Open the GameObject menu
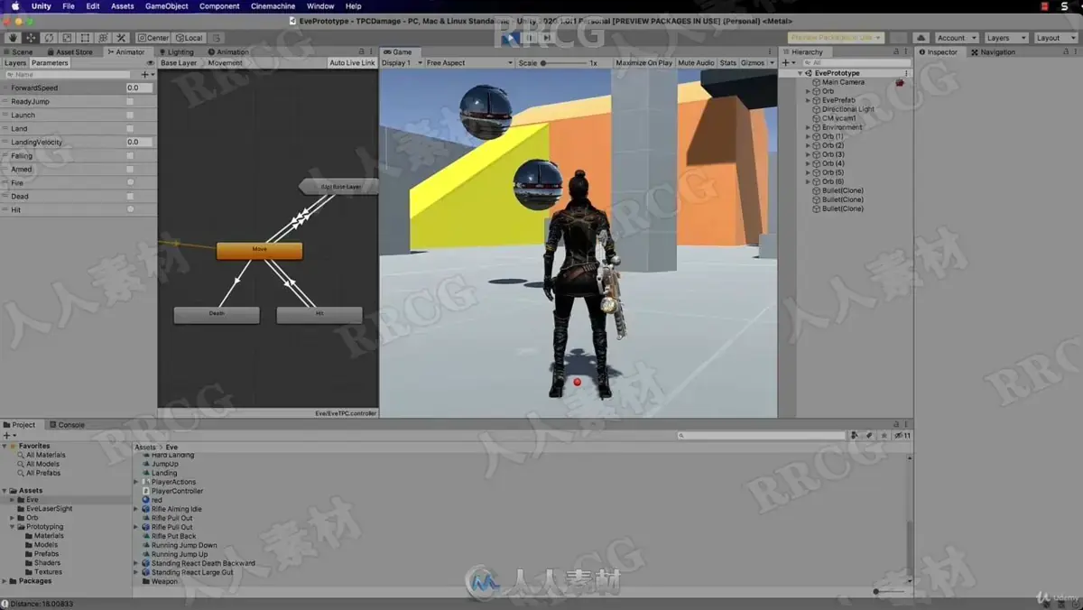The width and height of the screenshot is (1083, 610). tap(167, 6)
